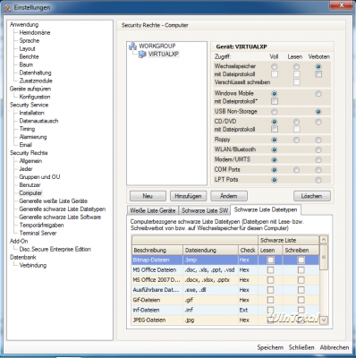Click the Check column header
Image resolution: width=356 pixels, height=358 pixels.
pos(248,250)
